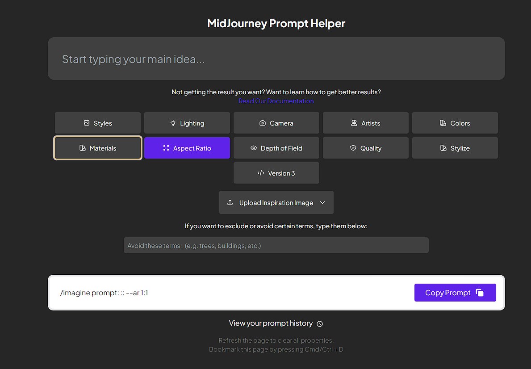This screenshot has width=531, height=369.
Task: Expand Depth of Field choices
Action: [276, 148]
